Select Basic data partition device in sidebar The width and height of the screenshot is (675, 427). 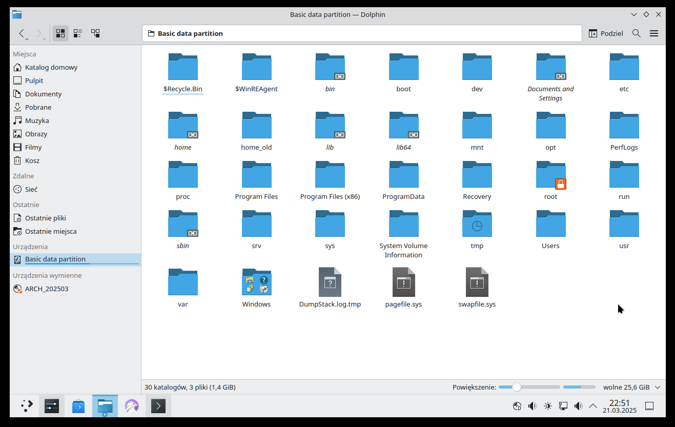click(75, 259)
